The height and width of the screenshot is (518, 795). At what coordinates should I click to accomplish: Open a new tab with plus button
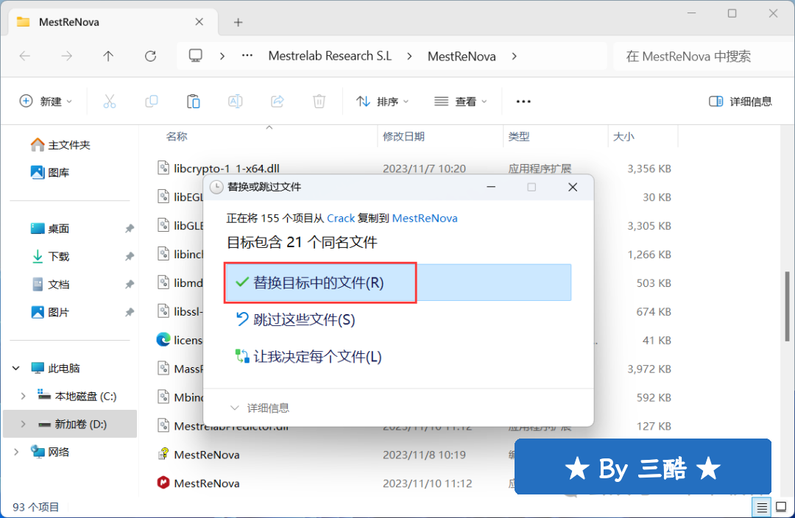click(238, 22)
